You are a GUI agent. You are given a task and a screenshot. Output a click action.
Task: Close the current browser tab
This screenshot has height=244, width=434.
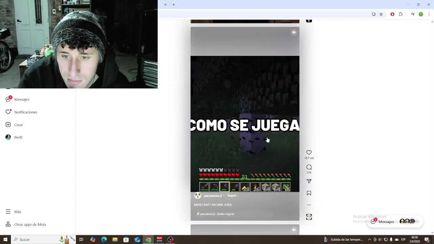pos(165,4)
